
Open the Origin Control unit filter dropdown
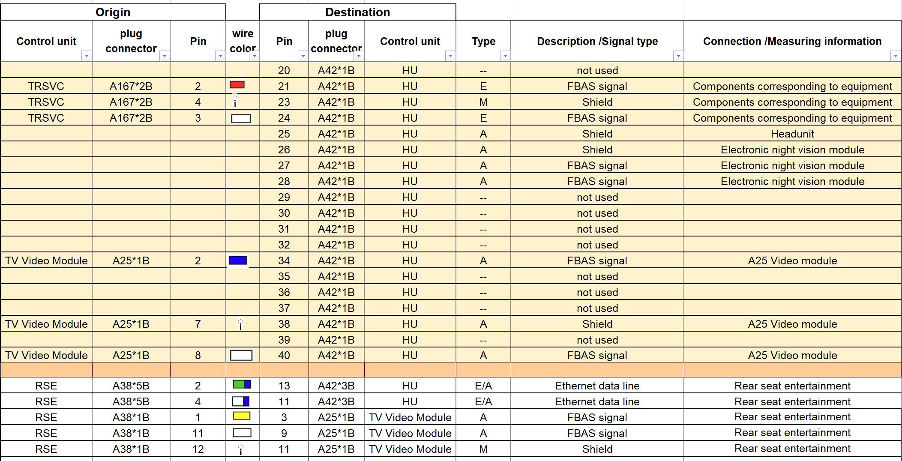coord(87,56)
